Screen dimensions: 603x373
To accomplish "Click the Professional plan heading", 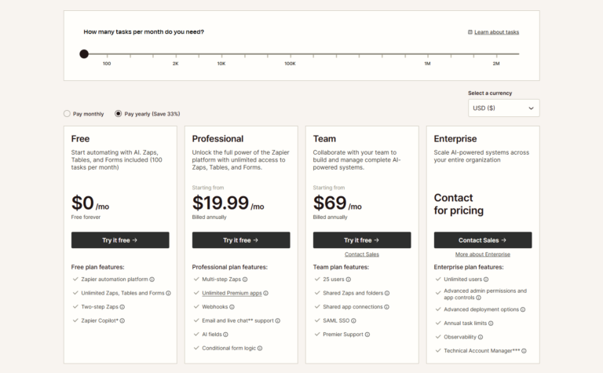I will [x=217, y=138].
